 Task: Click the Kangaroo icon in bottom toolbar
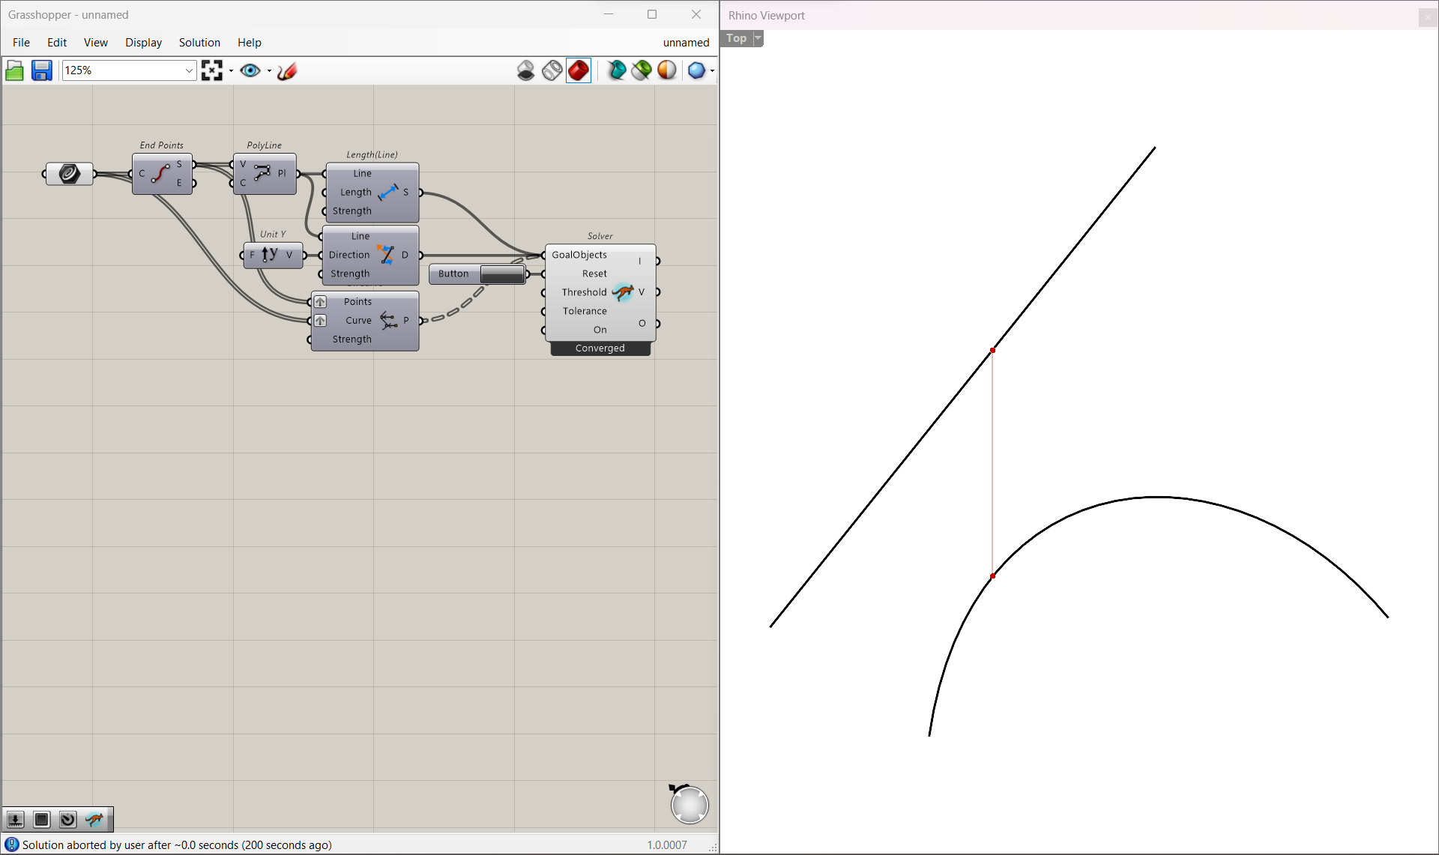(x=94, y=819)
